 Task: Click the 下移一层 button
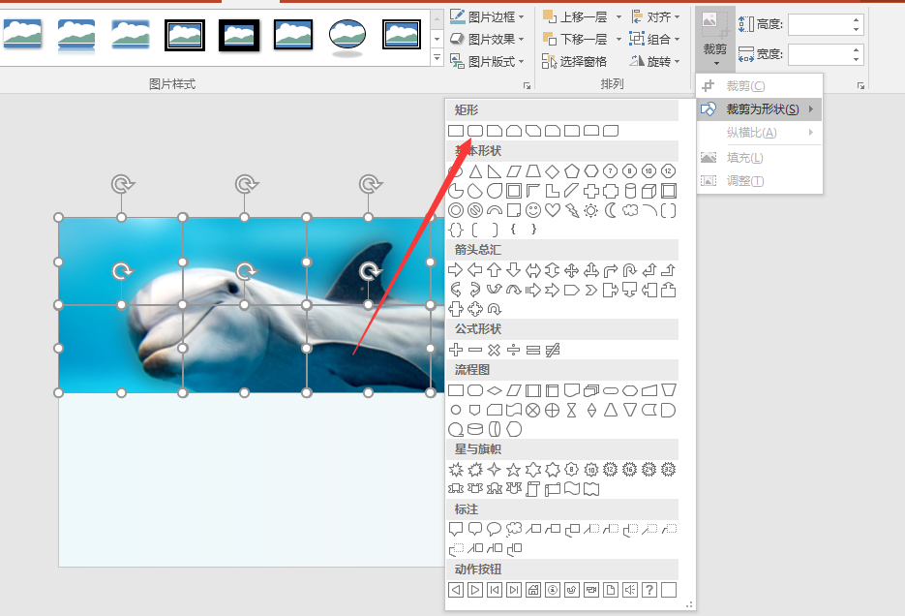(x=576, y=40)
